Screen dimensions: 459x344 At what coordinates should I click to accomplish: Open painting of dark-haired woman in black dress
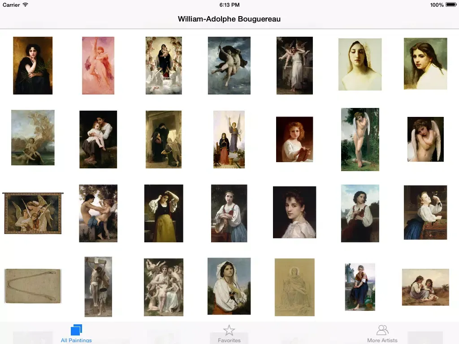[x=33, y=65]
